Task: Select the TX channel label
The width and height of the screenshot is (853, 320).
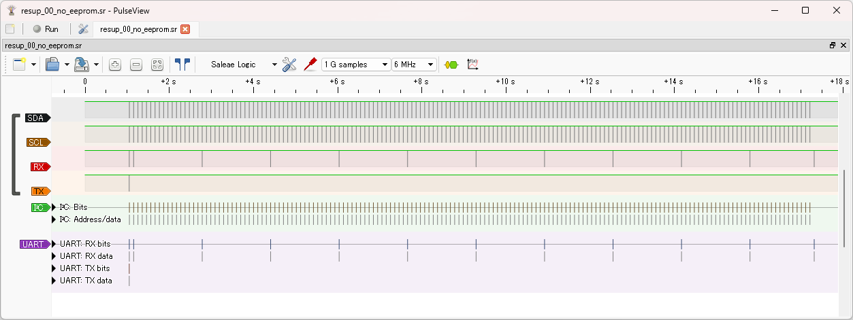Action: point(40,191)
